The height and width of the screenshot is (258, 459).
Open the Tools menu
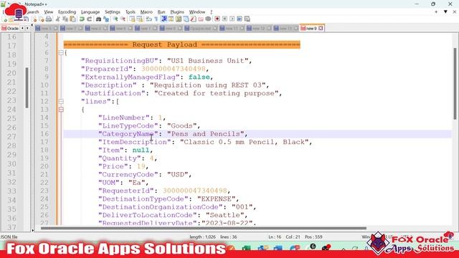[x=131, y=12]
